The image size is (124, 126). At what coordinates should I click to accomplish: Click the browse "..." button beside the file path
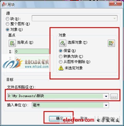114,96
